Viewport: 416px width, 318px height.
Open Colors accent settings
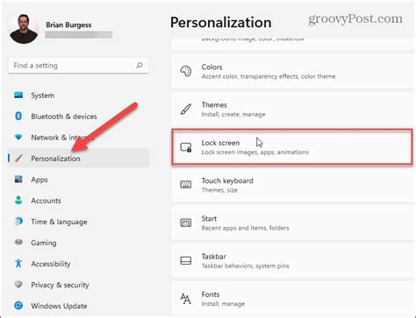pyautogui.click(x=292, y=71)
